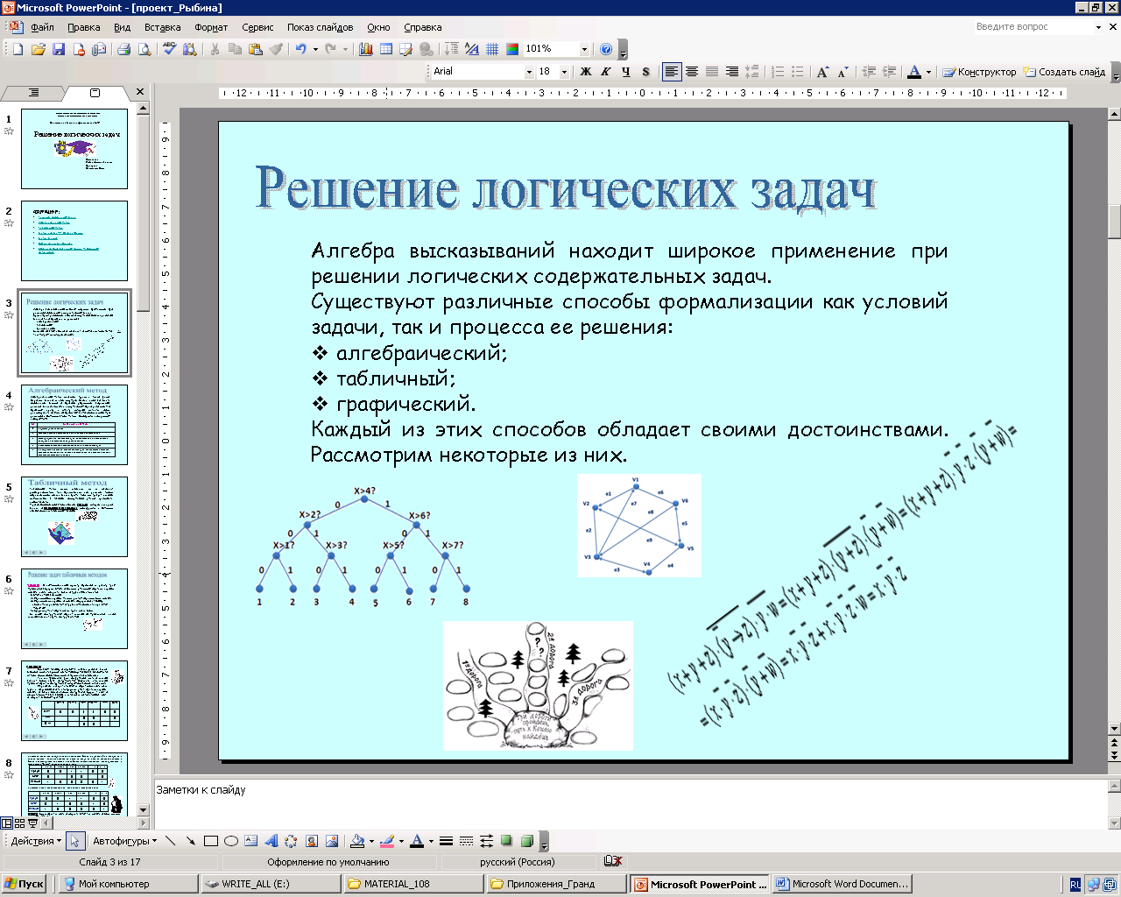Select the Line drawing tool

pos(171,841)
